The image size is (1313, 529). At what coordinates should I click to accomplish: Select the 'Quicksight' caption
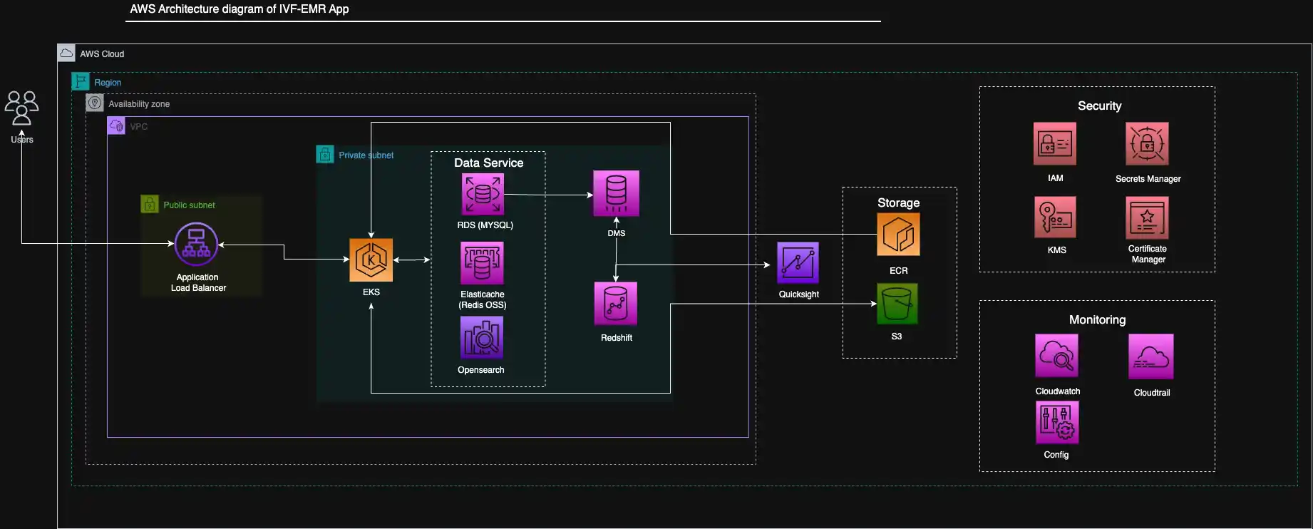click(798, 294)
